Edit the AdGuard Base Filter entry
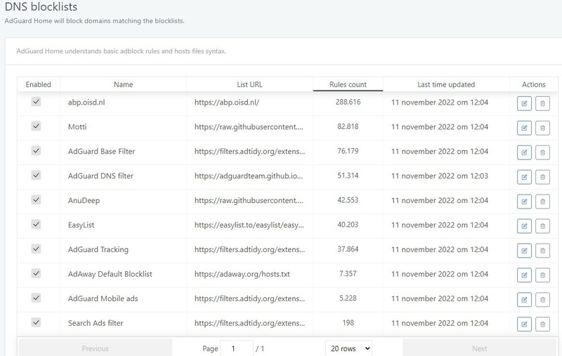 (524, 152)
